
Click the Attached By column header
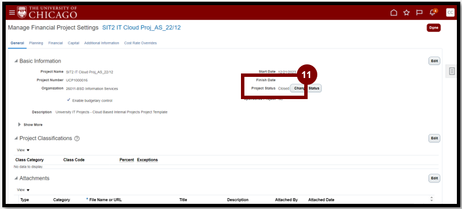[287, 199]
